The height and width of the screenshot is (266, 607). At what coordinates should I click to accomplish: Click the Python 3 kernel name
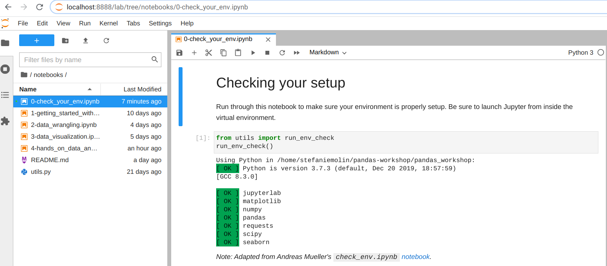tap(580, 53)
